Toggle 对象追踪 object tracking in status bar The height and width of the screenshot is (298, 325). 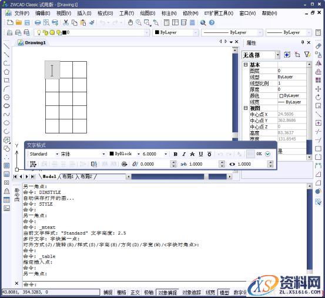pyautogui.click(x=192, y=292)
